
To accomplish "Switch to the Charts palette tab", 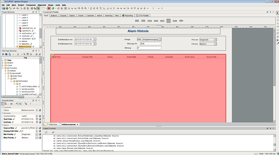I will click(x=80, y=16).
